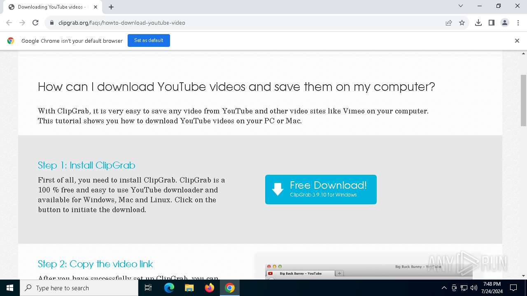Close the Downloading YouTube videos tab
This screenshot has height=296, width=527.
(96, 7)
